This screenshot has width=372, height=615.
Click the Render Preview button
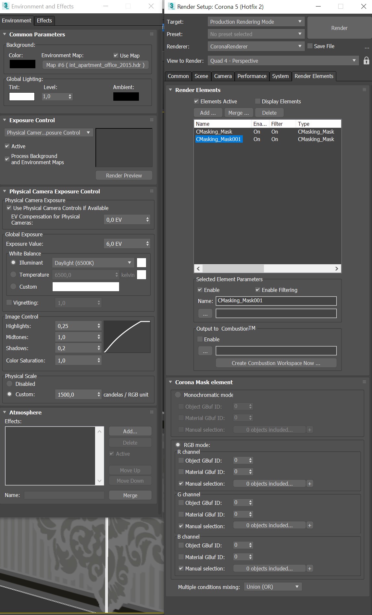124,176
